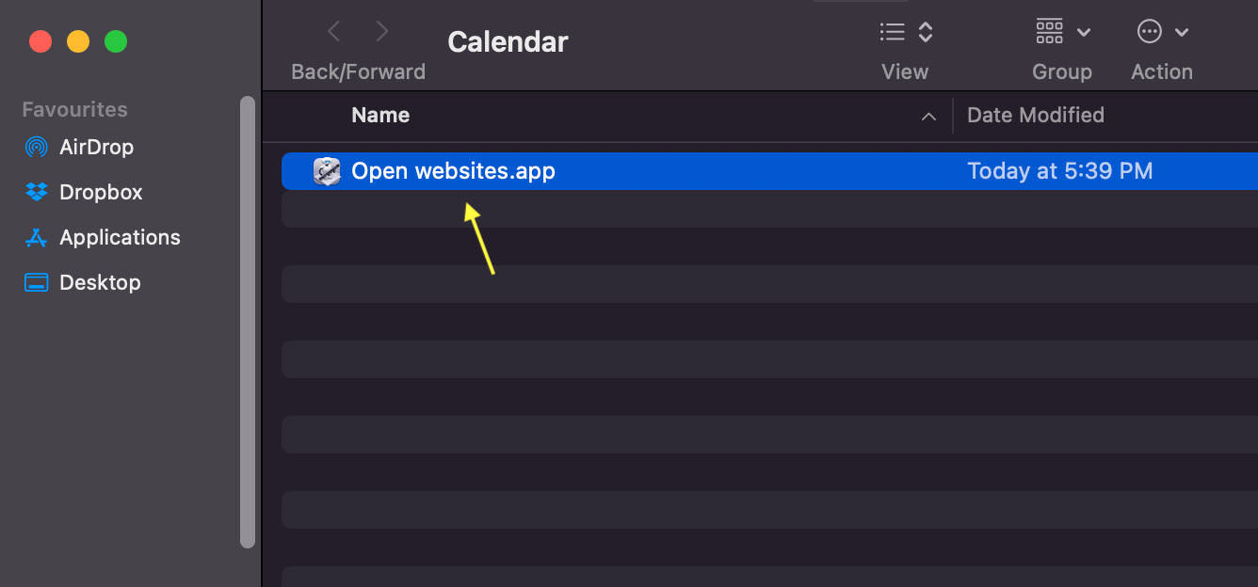Sort by the Name column header
1258x587 pixels.
click(380, 115)
